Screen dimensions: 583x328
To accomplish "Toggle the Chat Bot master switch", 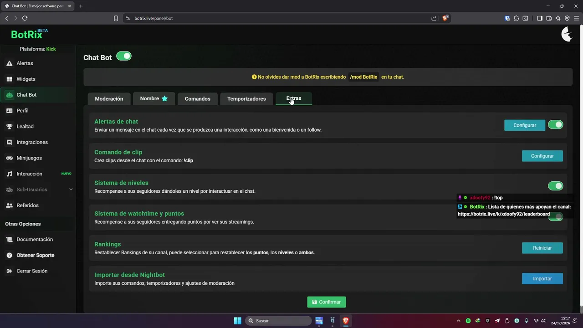I will tap(124, 56).
